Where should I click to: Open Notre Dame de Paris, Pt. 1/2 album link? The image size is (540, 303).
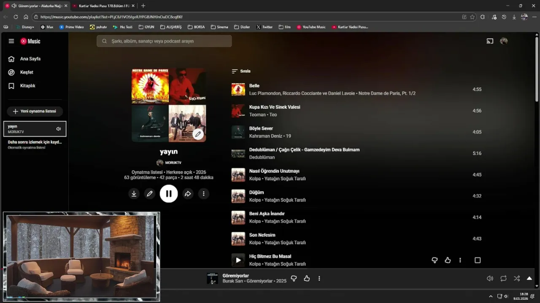click(x=387, y=93)
